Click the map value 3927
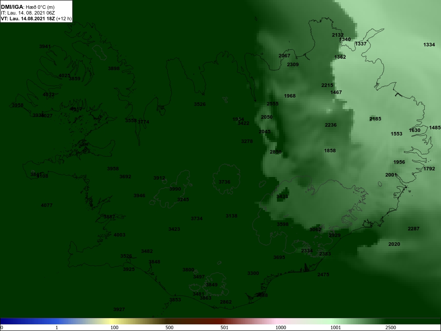 click(x=119, y=309)
